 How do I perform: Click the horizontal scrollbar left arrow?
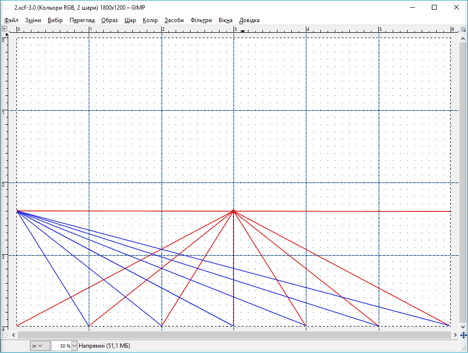coord(14,335)
